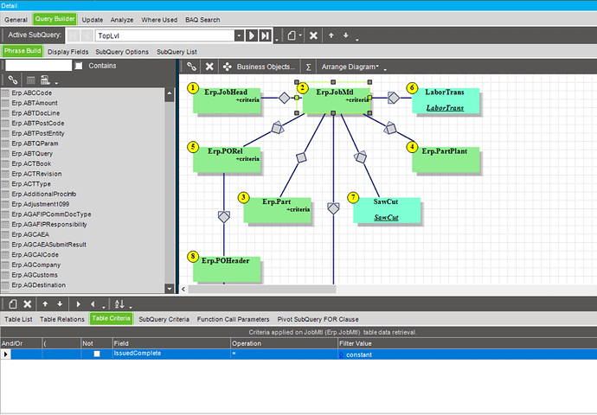Click sort A-Z icon in bottom toolbar
This screenshot has width=597, height=415.
[x=119, y=304]
